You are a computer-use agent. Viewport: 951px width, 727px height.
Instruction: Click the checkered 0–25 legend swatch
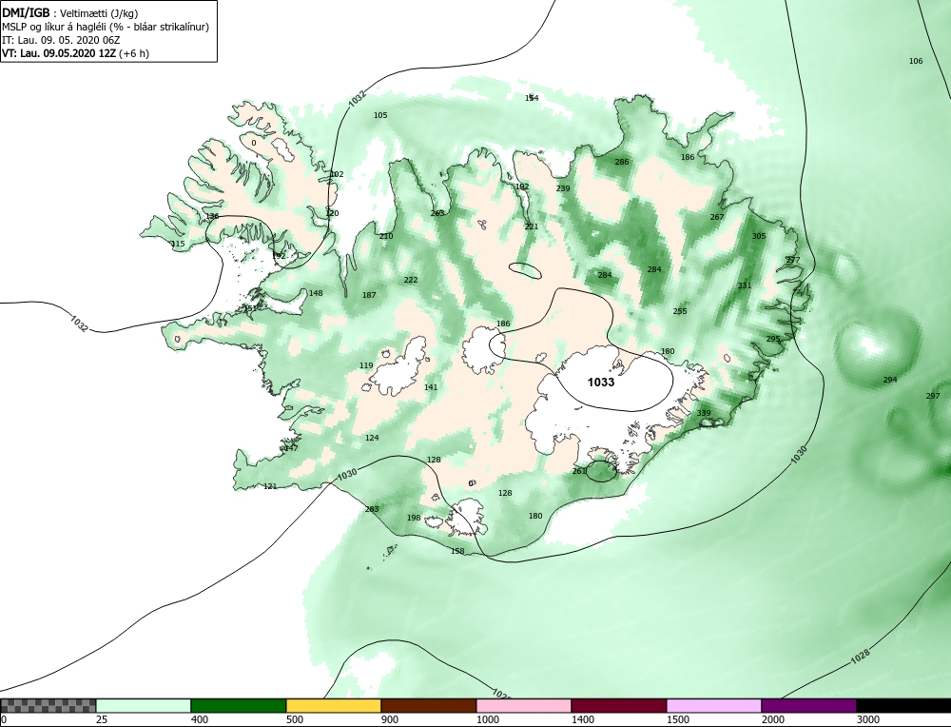click(x=48, y=705)
